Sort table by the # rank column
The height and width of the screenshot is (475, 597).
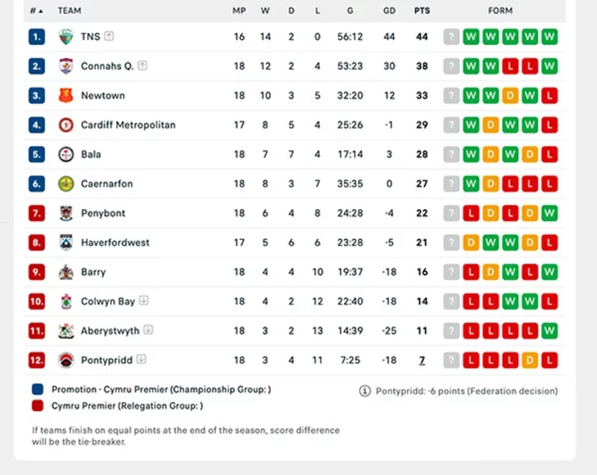[x=36, y=11]
